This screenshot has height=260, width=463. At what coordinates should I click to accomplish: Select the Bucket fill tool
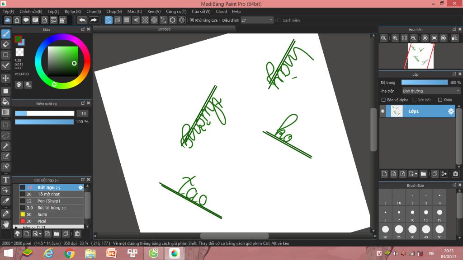click(6, 101)
